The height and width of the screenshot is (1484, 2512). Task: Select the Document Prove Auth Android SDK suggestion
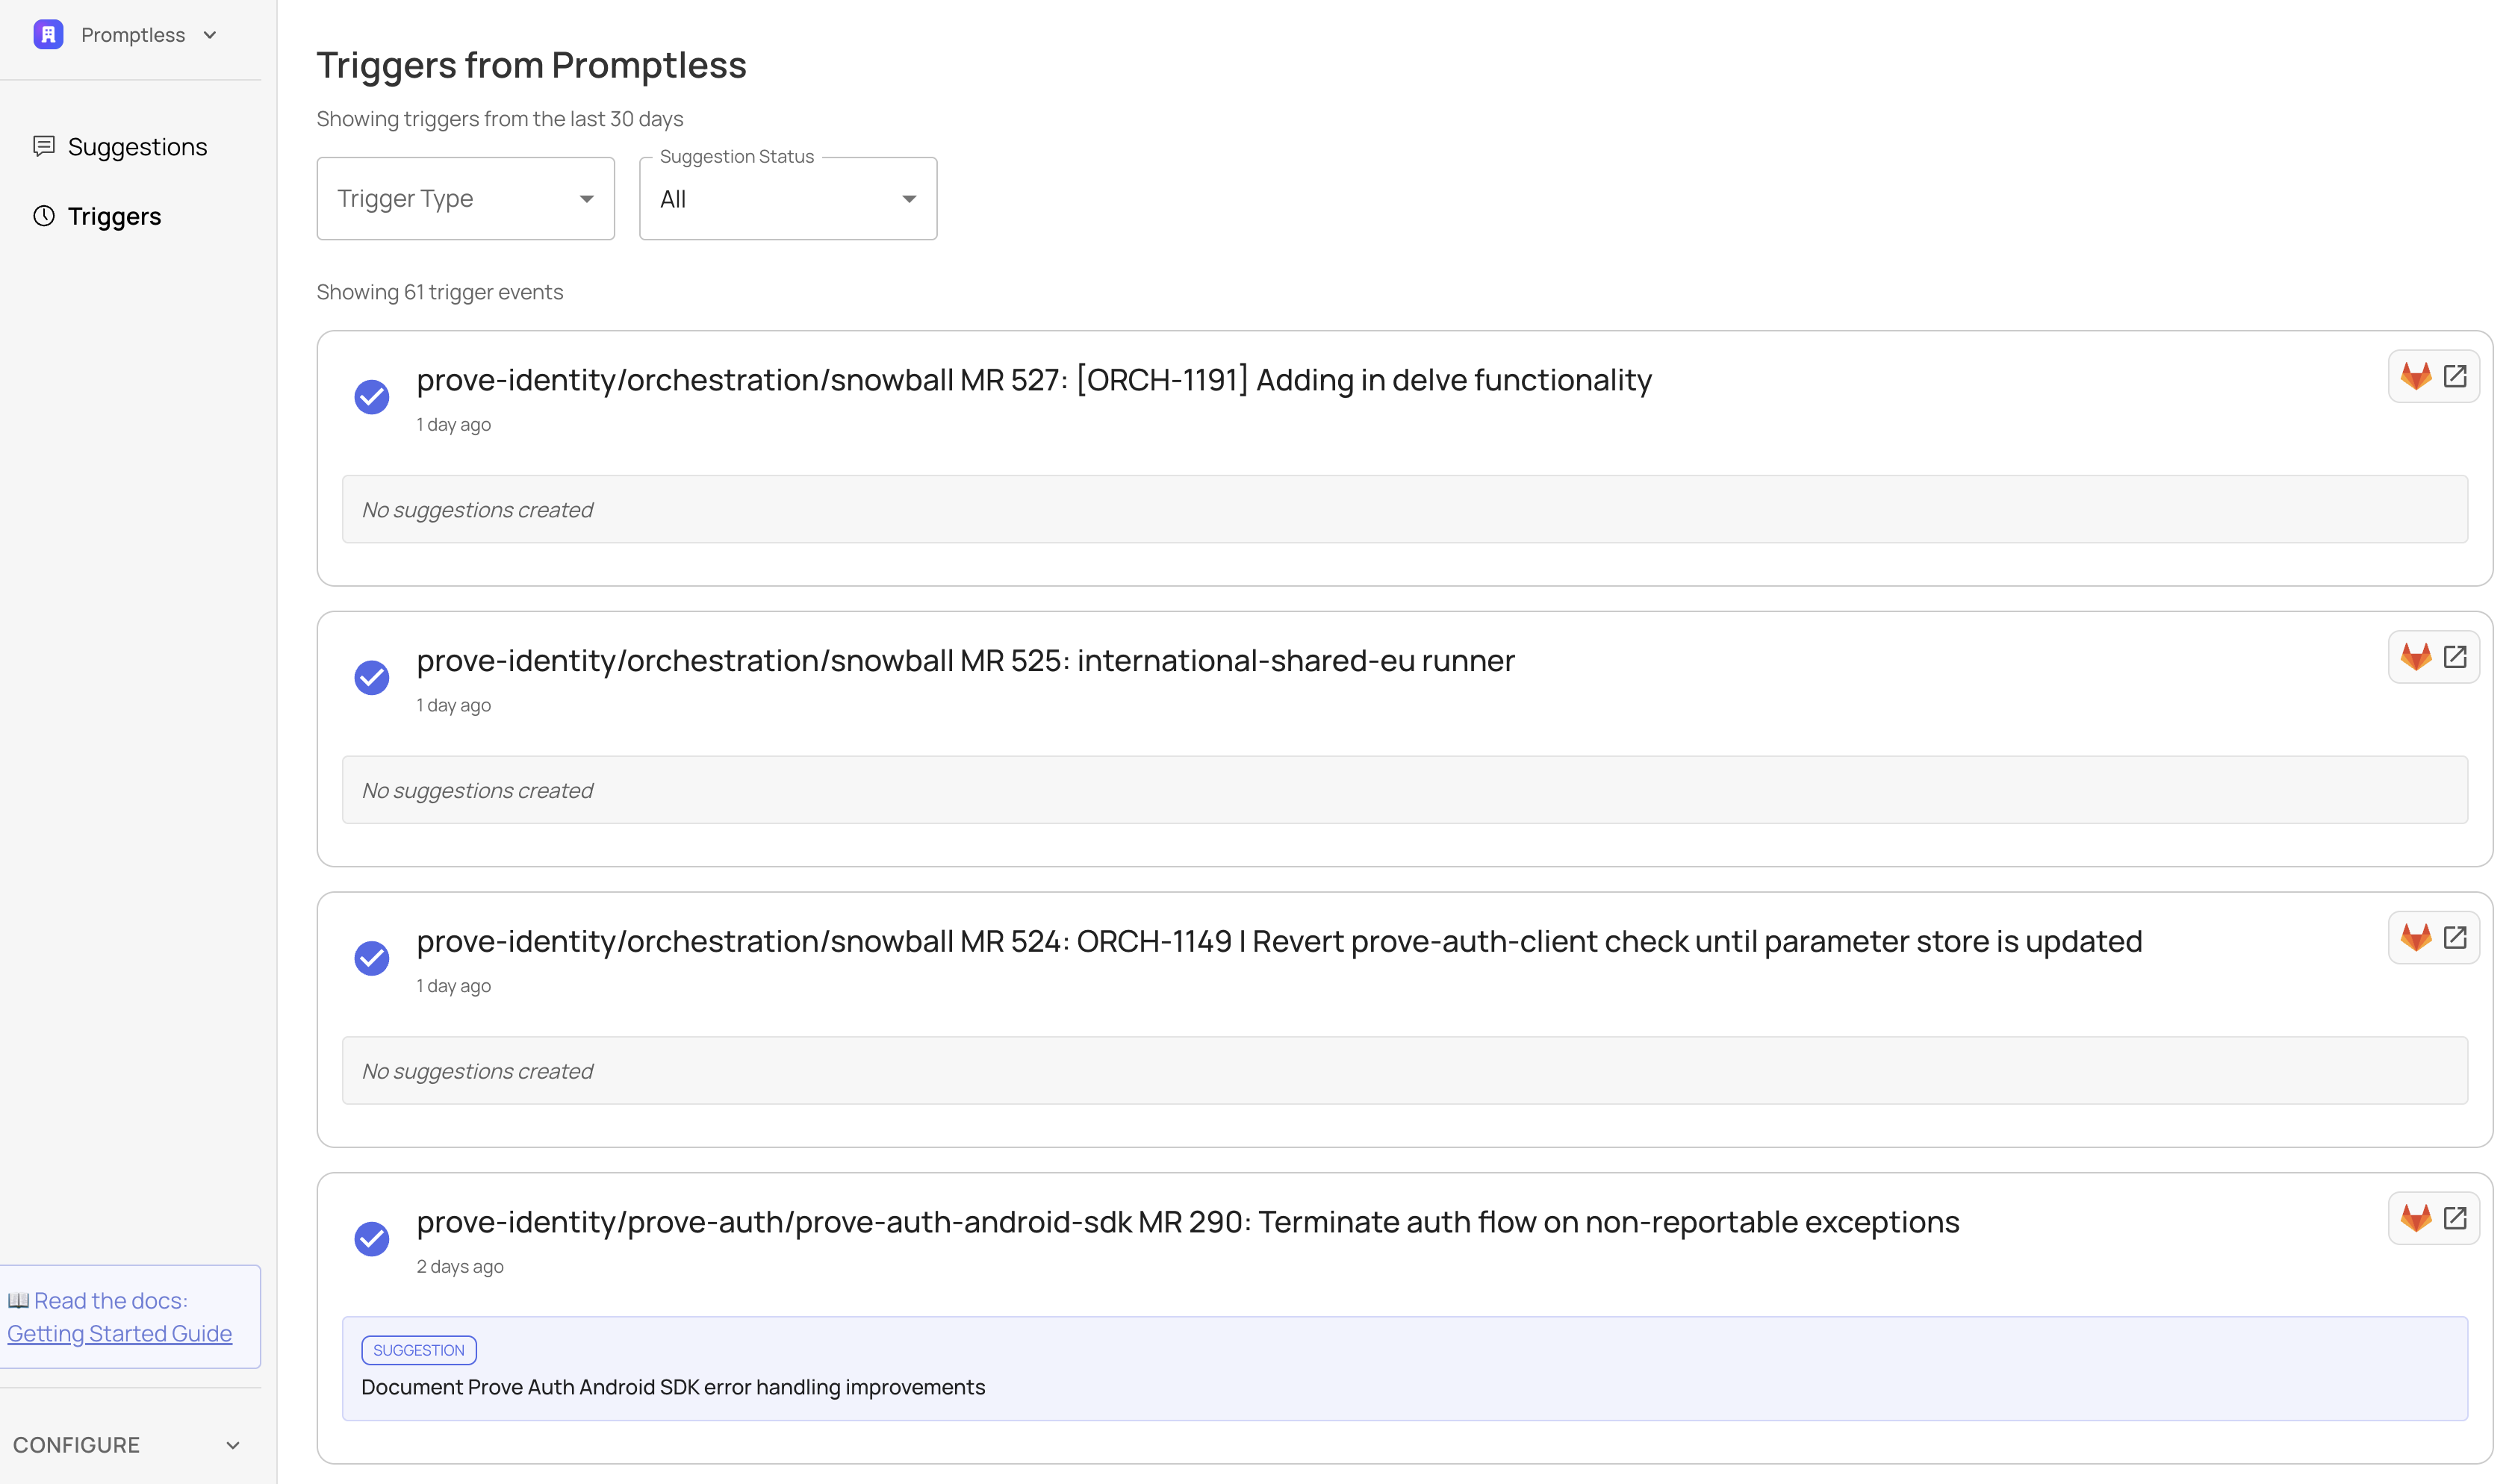tap(673, 1387)
